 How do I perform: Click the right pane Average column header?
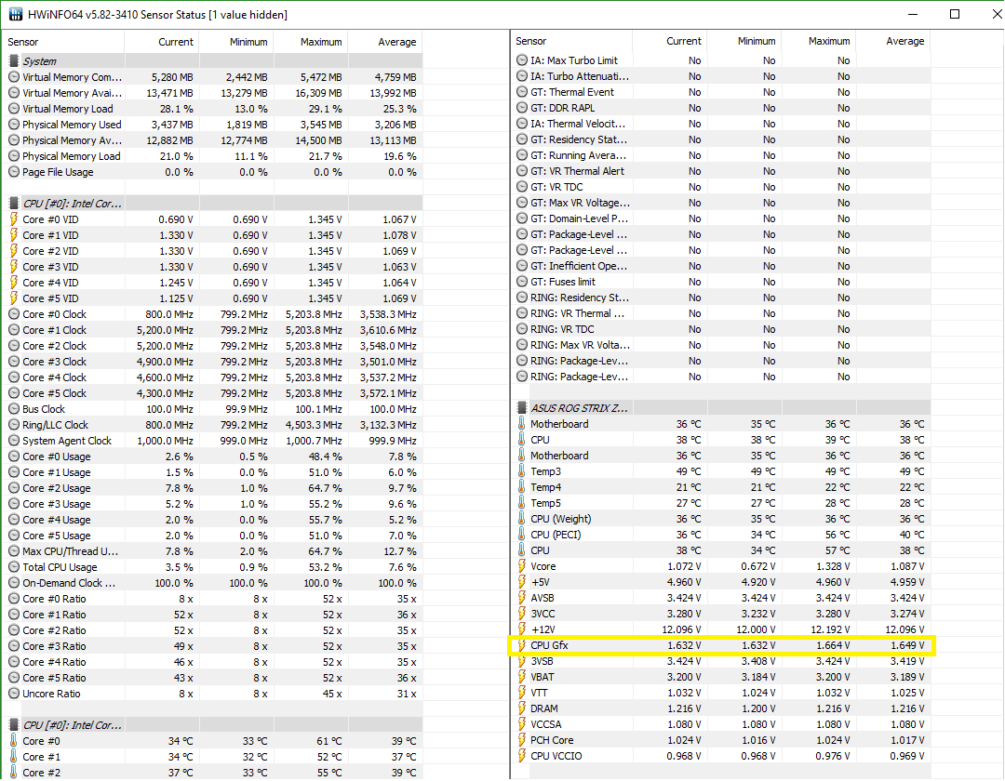[892, 41]
